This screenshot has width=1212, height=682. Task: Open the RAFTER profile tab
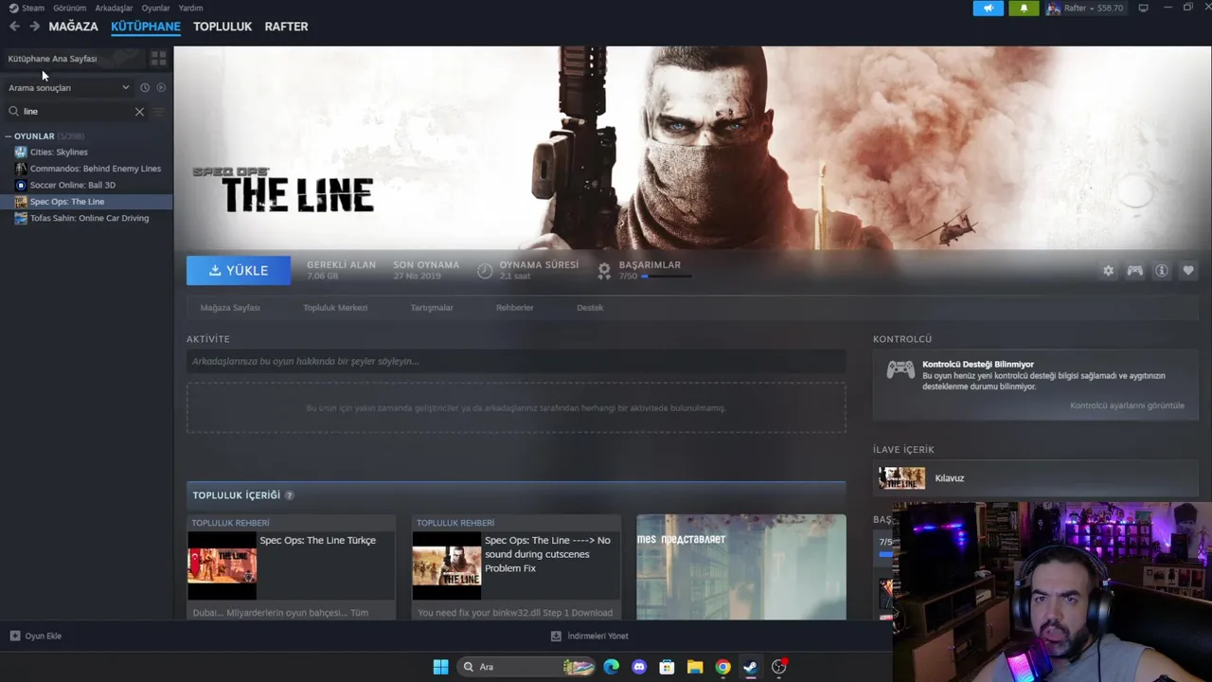[286, 27]
